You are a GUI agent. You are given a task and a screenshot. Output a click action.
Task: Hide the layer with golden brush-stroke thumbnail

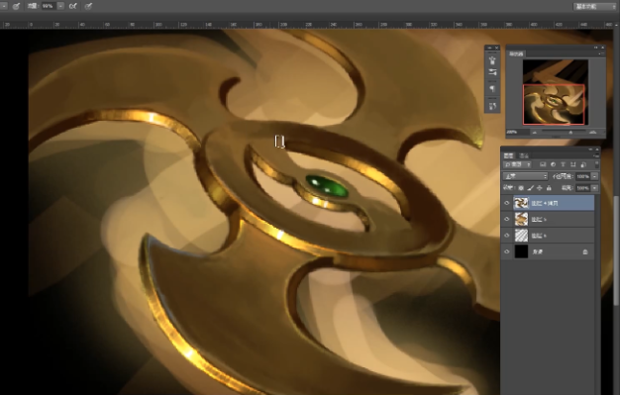click(x=507, y=219)
